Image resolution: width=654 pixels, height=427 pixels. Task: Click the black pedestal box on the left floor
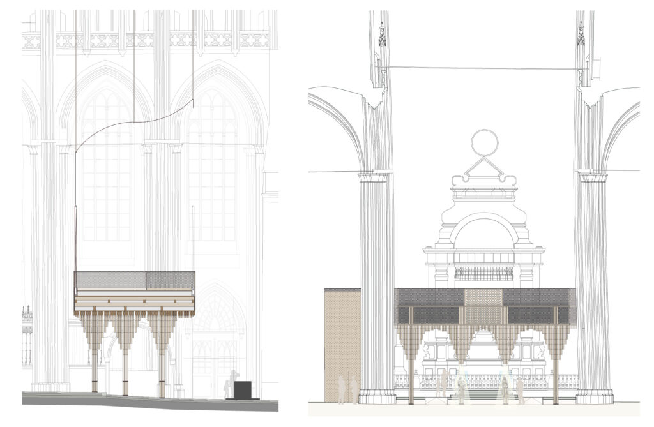[x=243, y=389]
